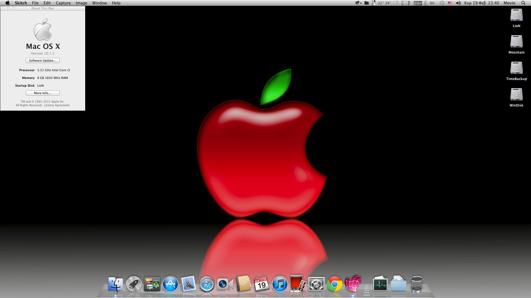531x298 pixels.
Task: Open the Edit menu
Action: pos(47,3)
